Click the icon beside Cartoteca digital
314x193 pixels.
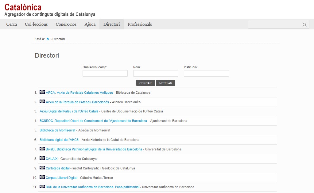click(42, 168)
